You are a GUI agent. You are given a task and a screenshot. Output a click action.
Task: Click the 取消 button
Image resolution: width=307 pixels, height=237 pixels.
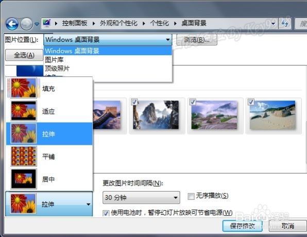pyautogui.click(x=288, y=226)
